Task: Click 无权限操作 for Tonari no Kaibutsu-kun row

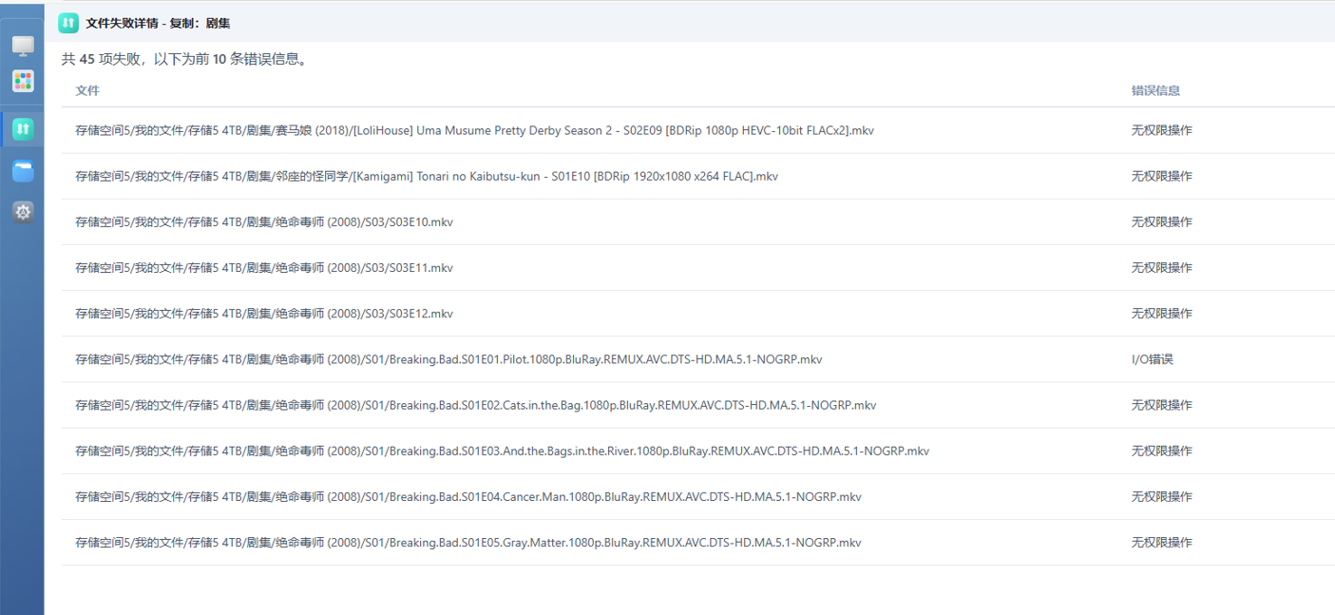Action: coord(1161,176)
